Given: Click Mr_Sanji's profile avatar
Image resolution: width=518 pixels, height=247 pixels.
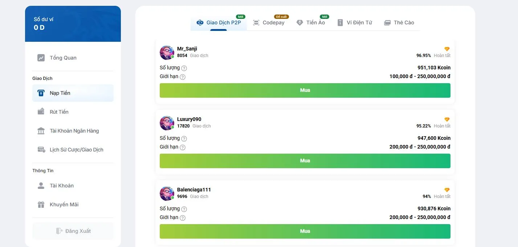Looking at the screenshot, I should pos(167,53).
